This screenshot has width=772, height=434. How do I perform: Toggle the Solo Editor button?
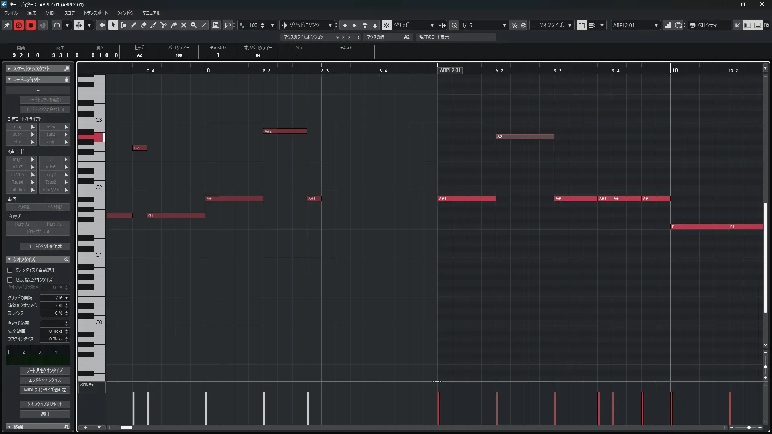click(x=18, y=25)
